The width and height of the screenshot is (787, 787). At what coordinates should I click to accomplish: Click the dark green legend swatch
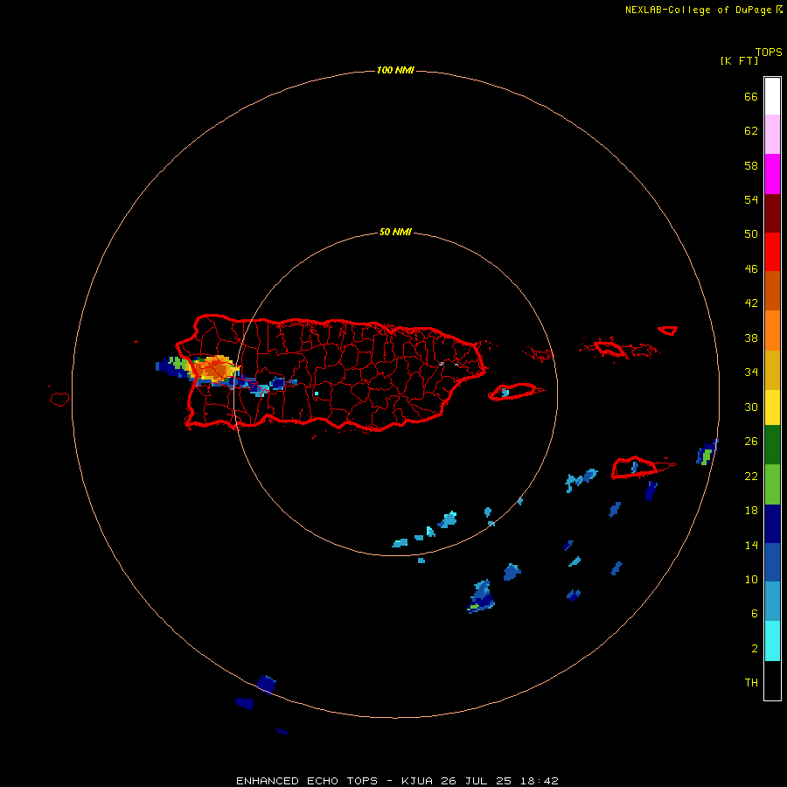(772, 445)
